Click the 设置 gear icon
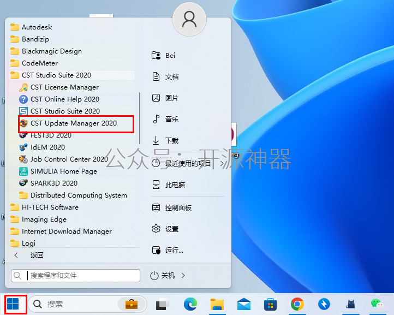The height and width of the screenshot is (315, 394). click(x=156, y=229)
